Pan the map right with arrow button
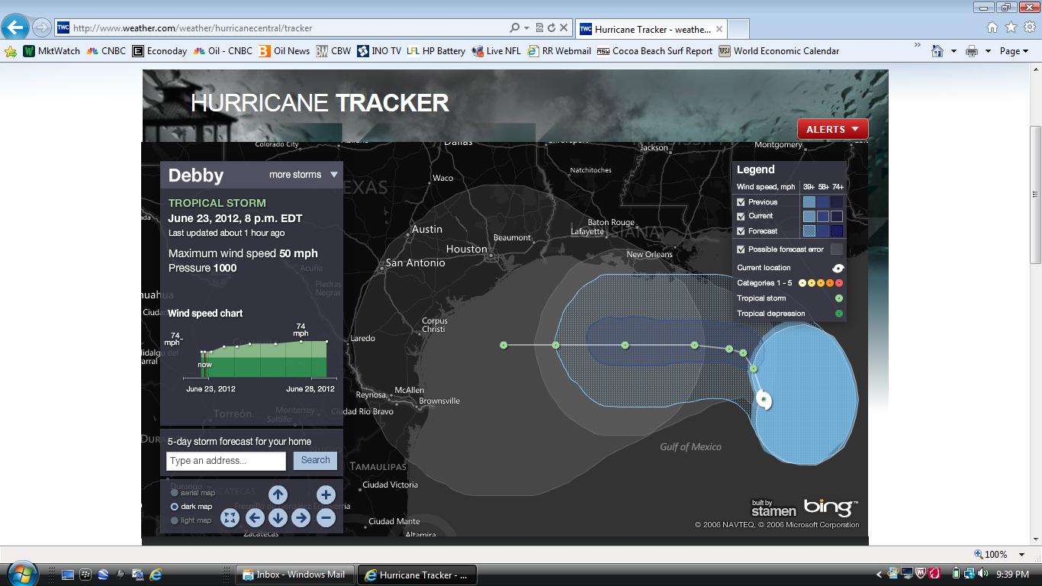The height and width of the screenshot is (586, 1042). coord(301,518)
